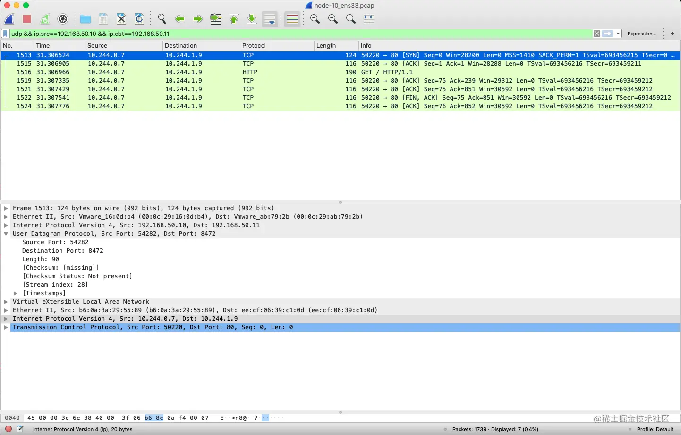Toggle packet colorization
Screen dimensions: 681x435
[292, 19]
